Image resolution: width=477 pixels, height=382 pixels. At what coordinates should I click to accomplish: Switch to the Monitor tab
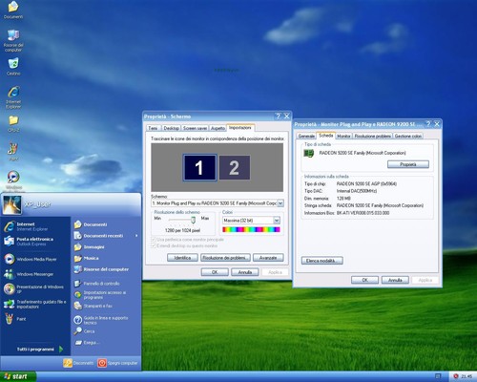[343, 136]
